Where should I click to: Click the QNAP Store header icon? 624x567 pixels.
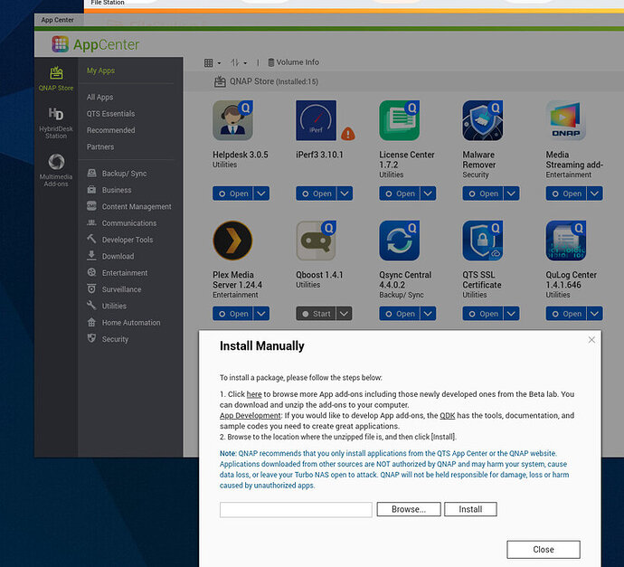[x=220, y=81]
